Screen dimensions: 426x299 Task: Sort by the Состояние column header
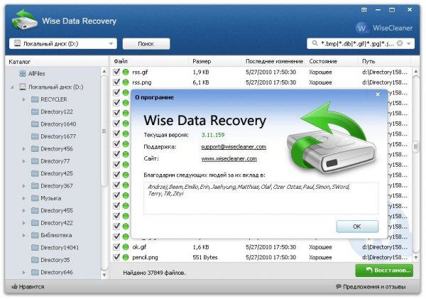pos(323,61)
